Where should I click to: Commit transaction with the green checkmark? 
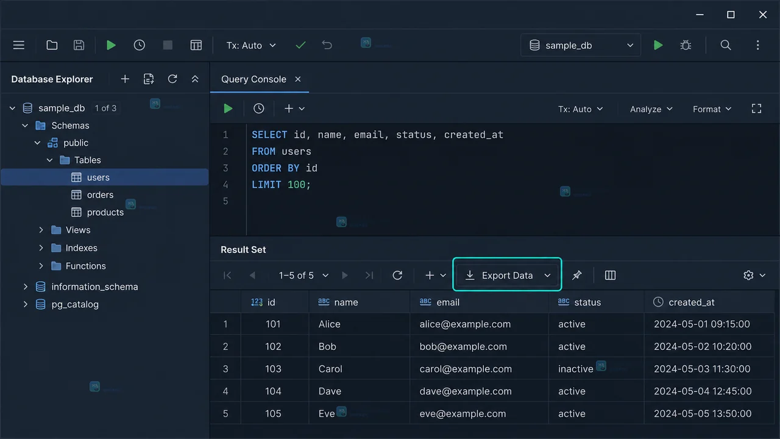300,45
